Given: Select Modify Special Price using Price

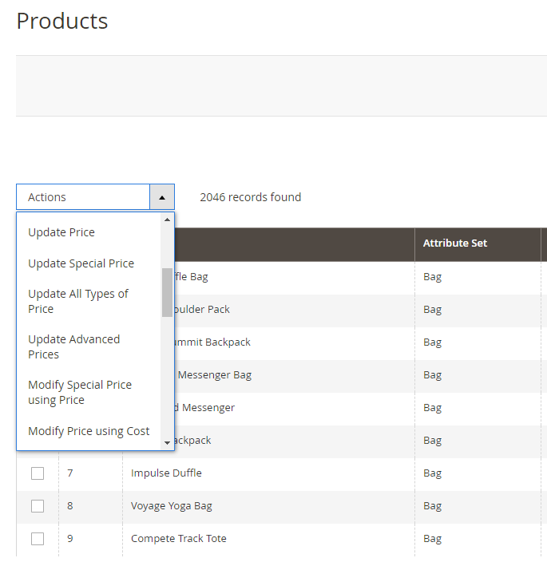Looking at the screenshot, I should pyautogui.click(x=80, y=392).
